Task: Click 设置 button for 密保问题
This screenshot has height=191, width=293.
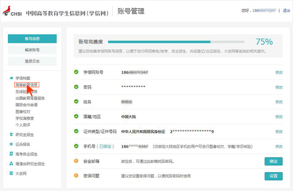Action: point(274,176)
